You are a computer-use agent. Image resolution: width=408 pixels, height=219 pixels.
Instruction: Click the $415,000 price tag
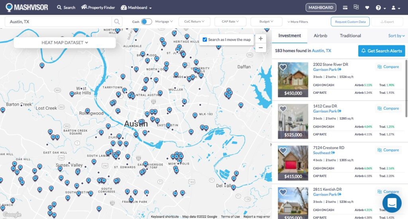293,176
